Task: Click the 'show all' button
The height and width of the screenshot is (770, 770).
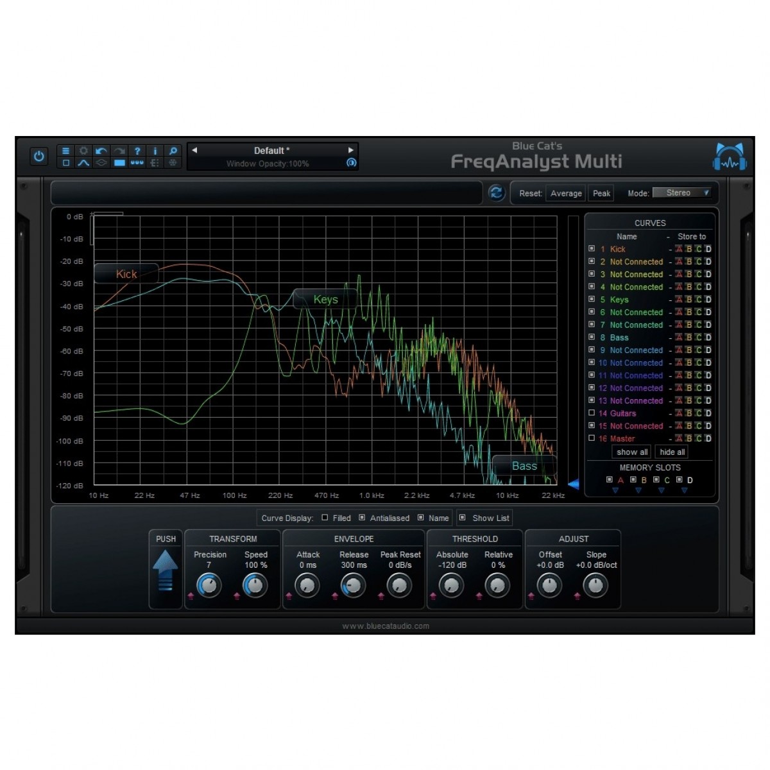Action: click(631, 452)
